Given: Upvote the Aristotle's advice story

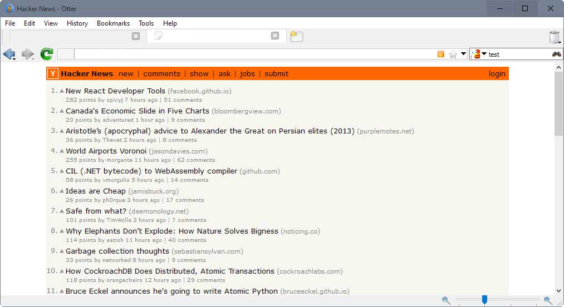Looking at the screenshot, I should point(61,131).
